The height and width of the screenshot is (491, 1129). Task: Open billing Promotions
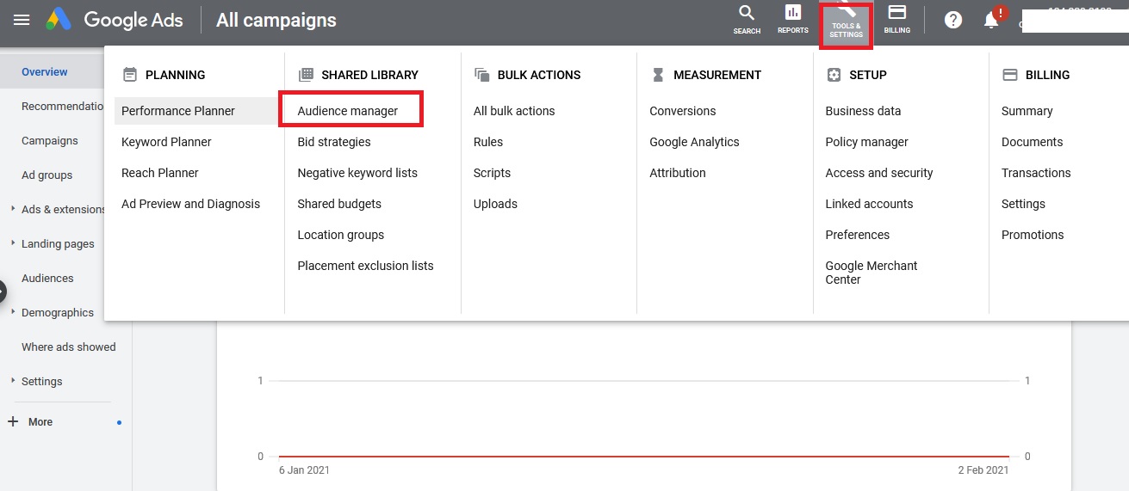1033,235
